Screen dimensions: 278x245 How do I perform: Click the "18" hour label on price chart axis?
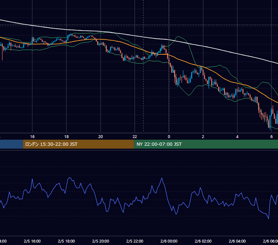[67, 137]
